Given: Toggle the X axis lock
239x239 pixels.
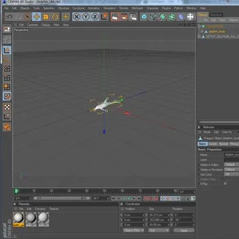Looking at the screenshot, I should click(x=76, y=17).
